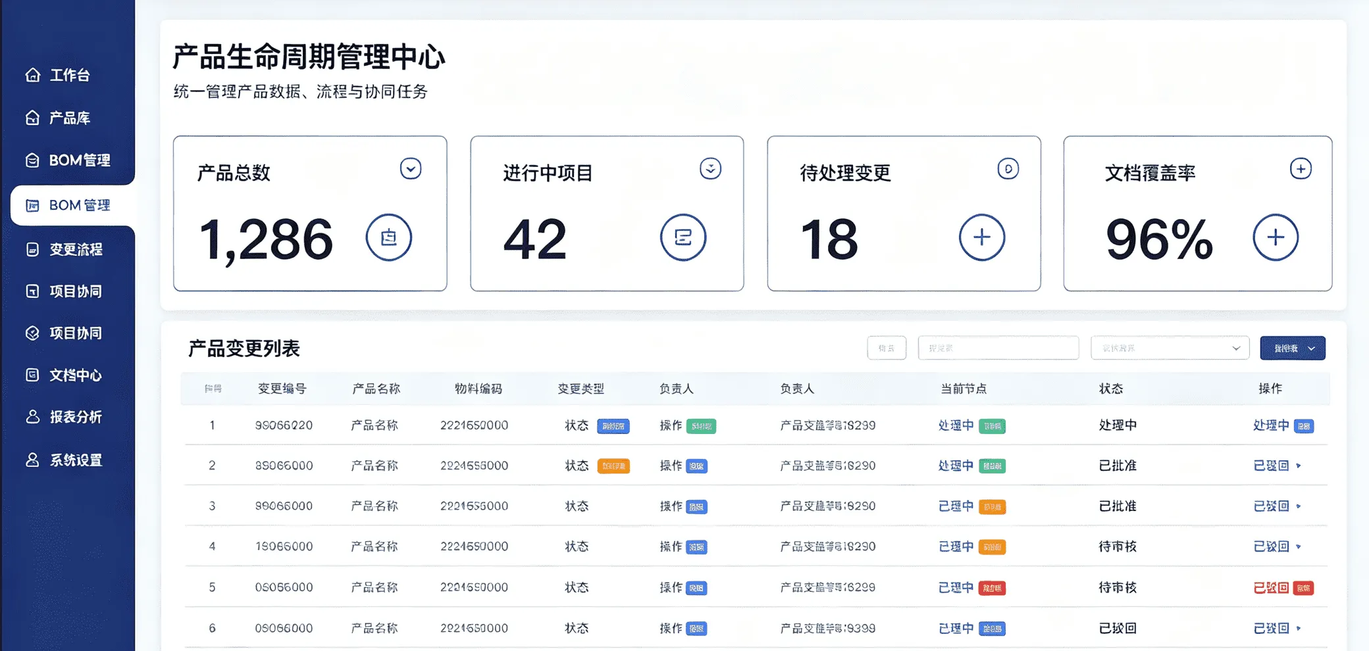The height and width of the screenshot is (651, 1369).
Task: Click red tag in row 5 操作 column
Action: pos(1303,588)
